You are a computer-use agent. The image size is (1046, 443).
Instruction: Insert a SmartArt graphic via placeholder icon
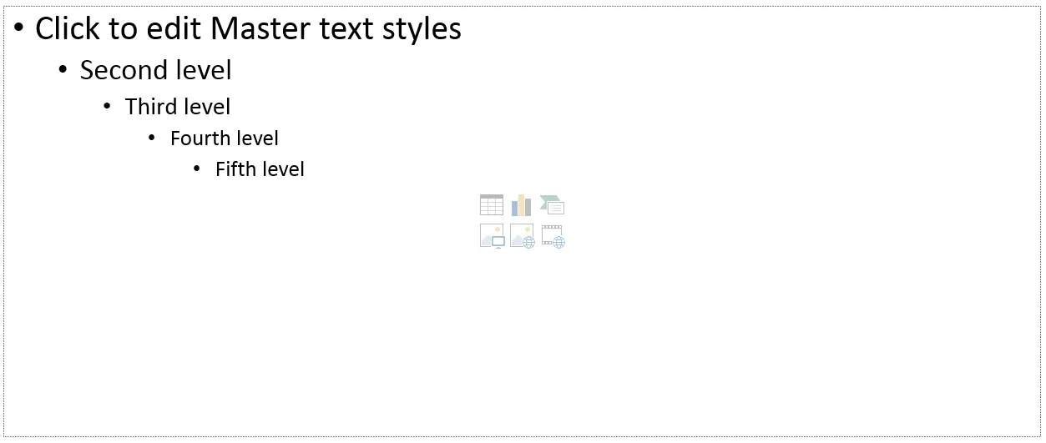tap(552, 204)
